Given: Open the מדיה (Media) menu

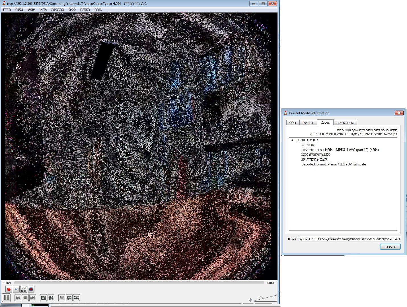Looking at the screenshot, I should pyautogui.click(x=7, y=9).
